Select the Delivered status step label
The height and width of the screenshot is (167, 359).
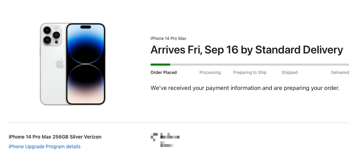click(340, 73)
